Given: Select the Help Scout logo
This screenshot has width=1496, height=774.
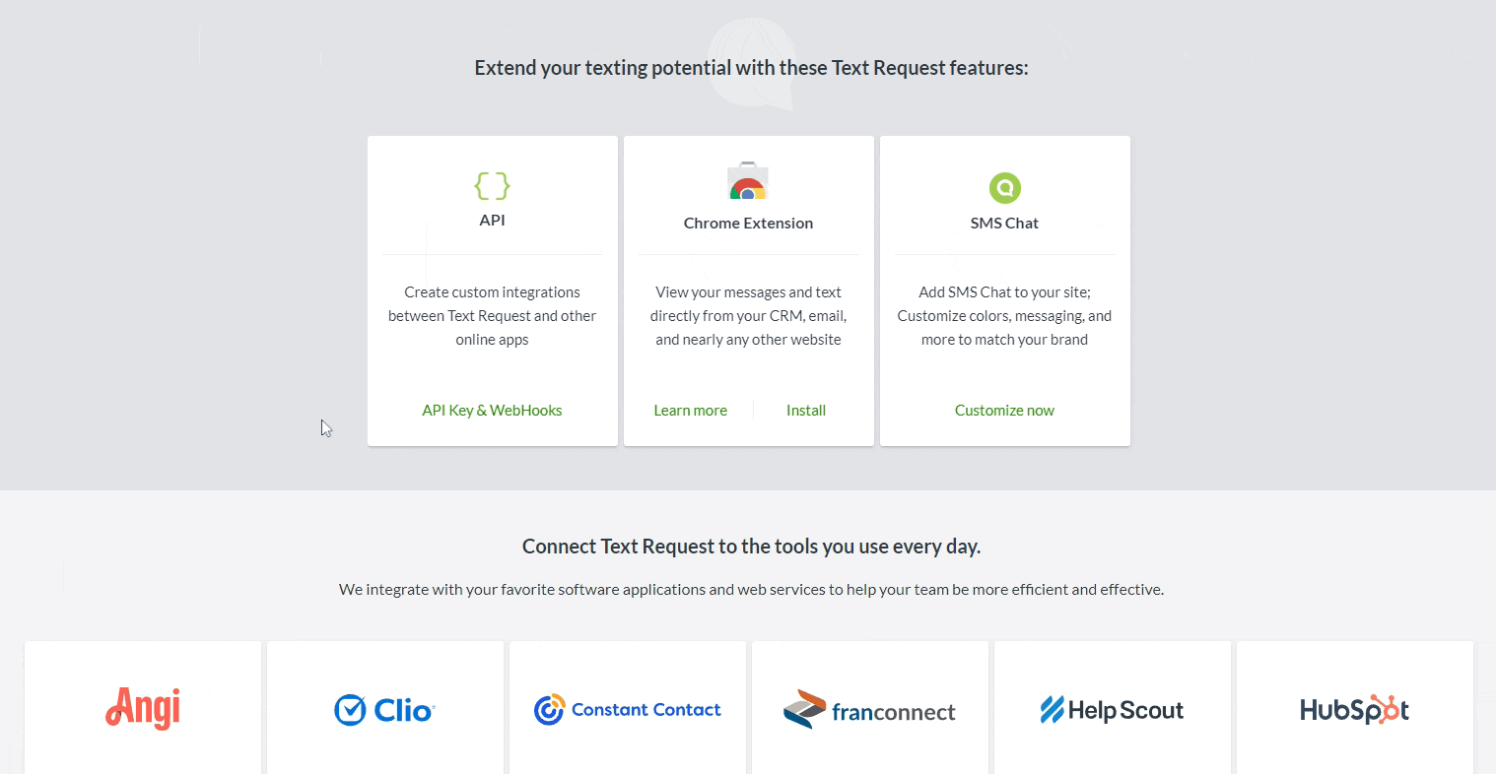Looking at the screenshot, I should 1112,709.
